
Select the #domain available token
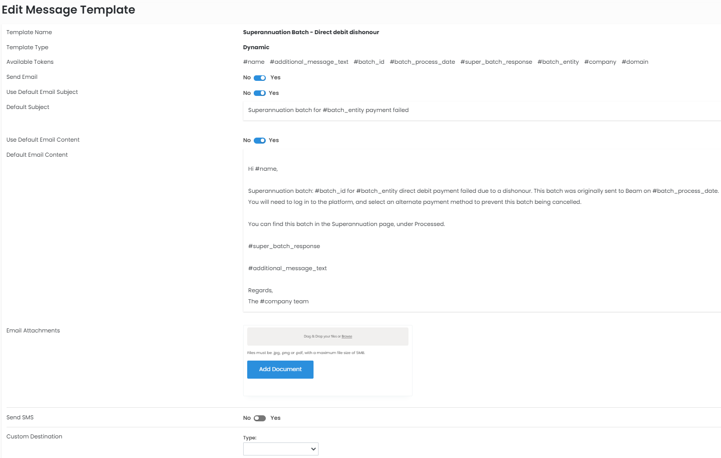pyautogui.click(x=635, y=62)
